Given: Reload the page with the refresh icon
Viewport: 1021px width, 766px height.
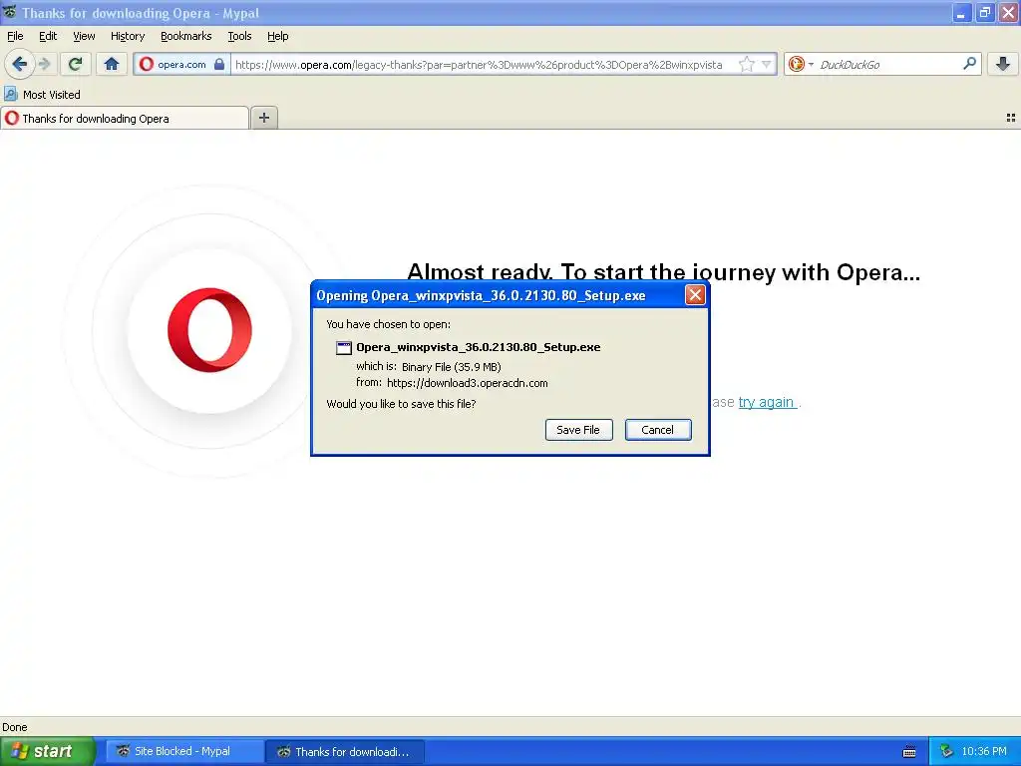Looking at the screenshot, I should tap(75, 64).
